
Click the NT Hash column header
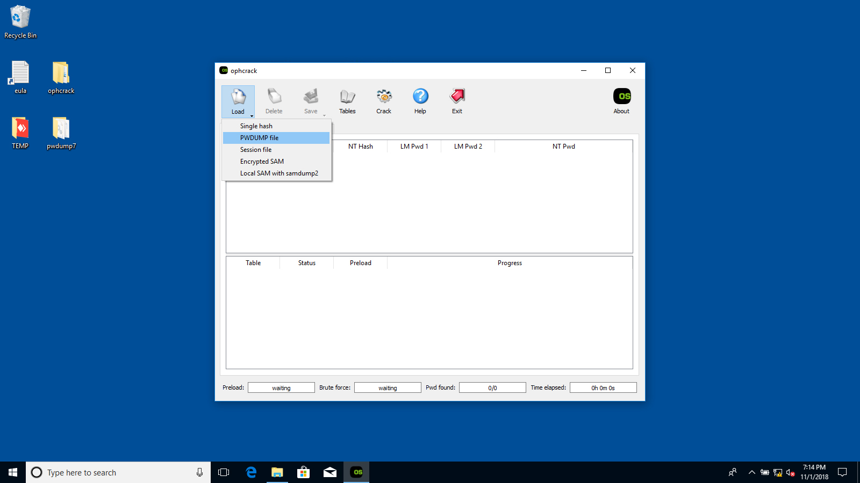click(x=360, y=147)
